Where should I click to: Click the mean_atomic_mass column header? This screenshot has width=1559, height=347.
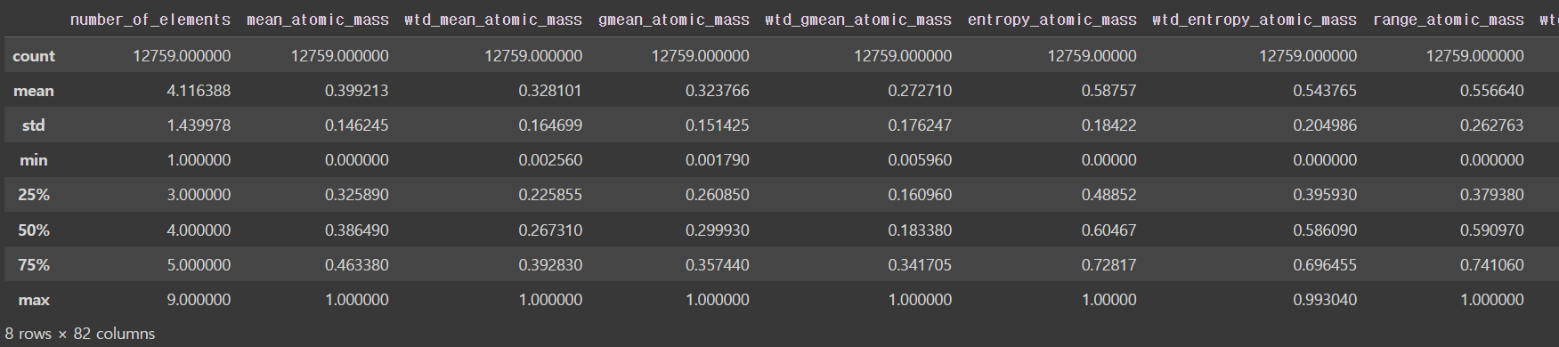click(317, 20)
